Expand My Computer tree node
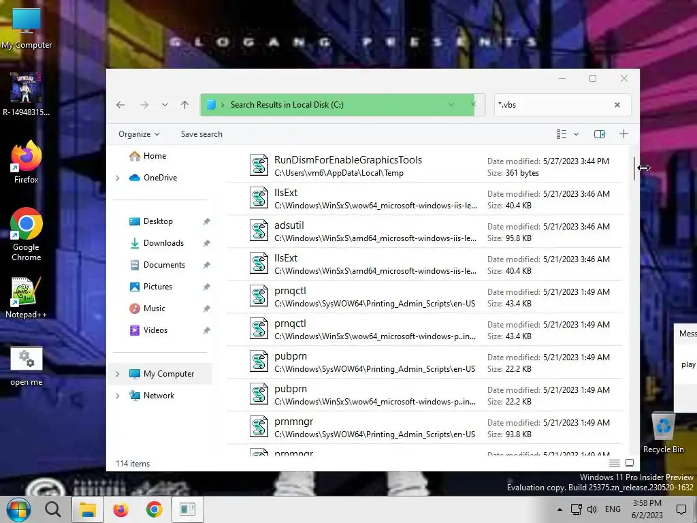The width and height of the screenshot is (697, 523). click(x=117, y=374)
